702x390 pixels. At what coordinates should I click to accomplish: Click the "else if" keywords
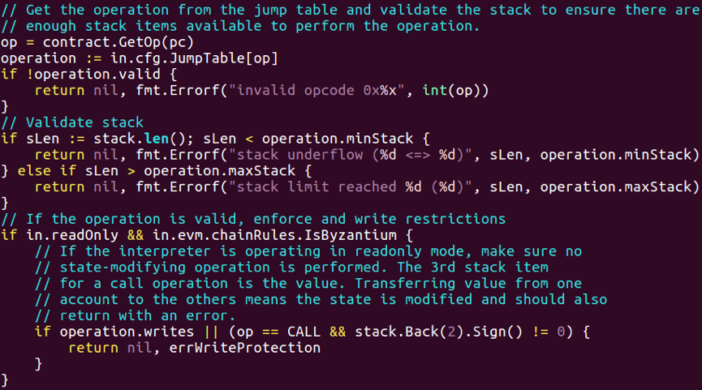coord(47,171)
